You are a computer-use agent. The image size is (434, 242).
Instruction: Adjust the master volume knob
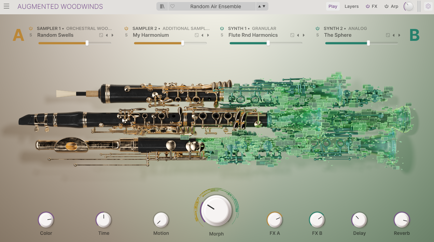(408, 6)
